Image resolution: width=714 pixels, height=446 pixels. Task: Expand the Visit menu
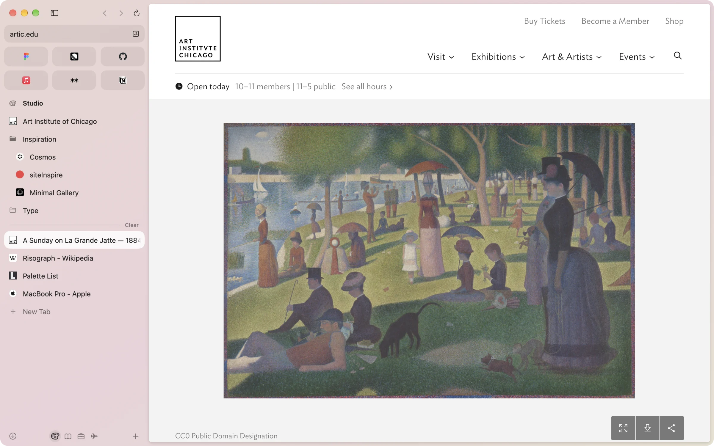point(441,56)
